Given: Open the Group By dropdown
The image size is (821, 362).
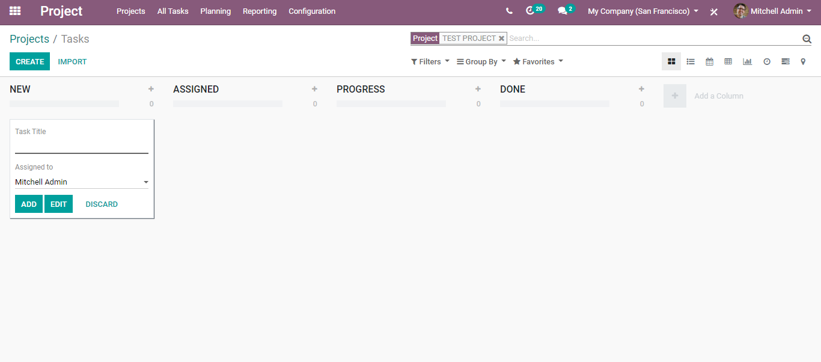Looking at the screenshot, I should 481,61.
